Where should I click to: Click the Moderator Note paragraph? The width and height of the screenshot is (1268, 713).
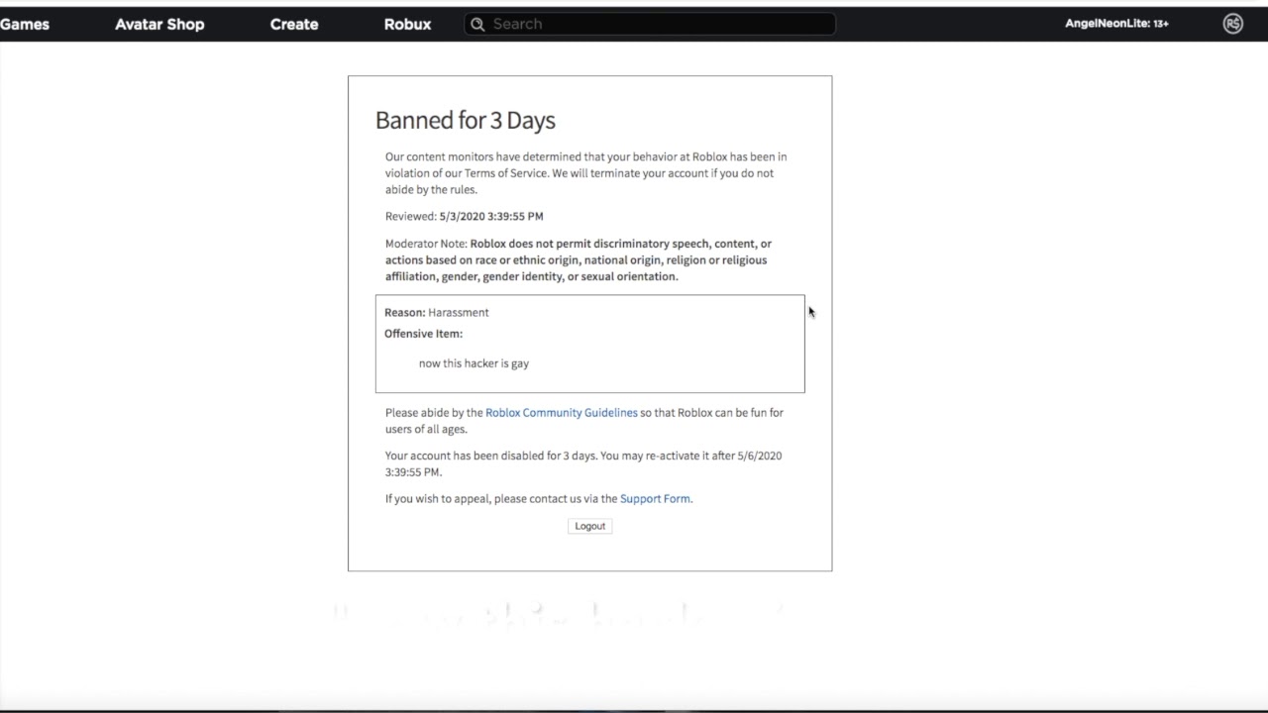(579, 260)
